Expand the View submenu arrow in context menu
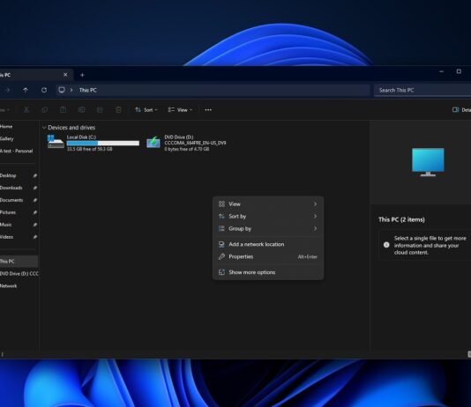 [315, 204]
